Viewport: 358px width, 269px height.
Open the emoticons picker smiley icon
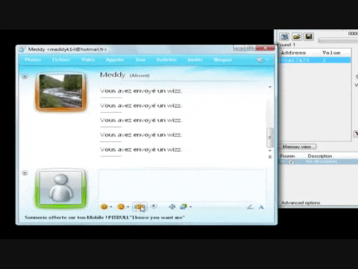(104, 207)
